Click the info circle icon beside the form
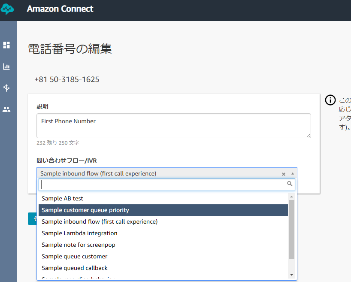 tap(330, 100)
